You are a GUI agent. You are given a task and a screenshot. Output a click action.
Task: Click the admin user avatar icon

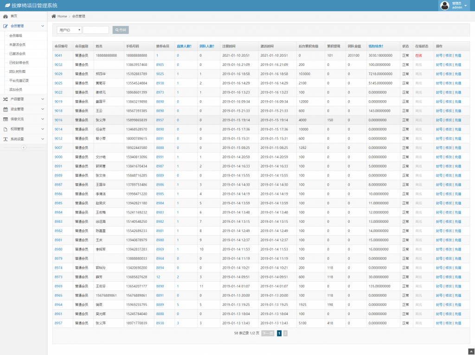coord(445,6)
